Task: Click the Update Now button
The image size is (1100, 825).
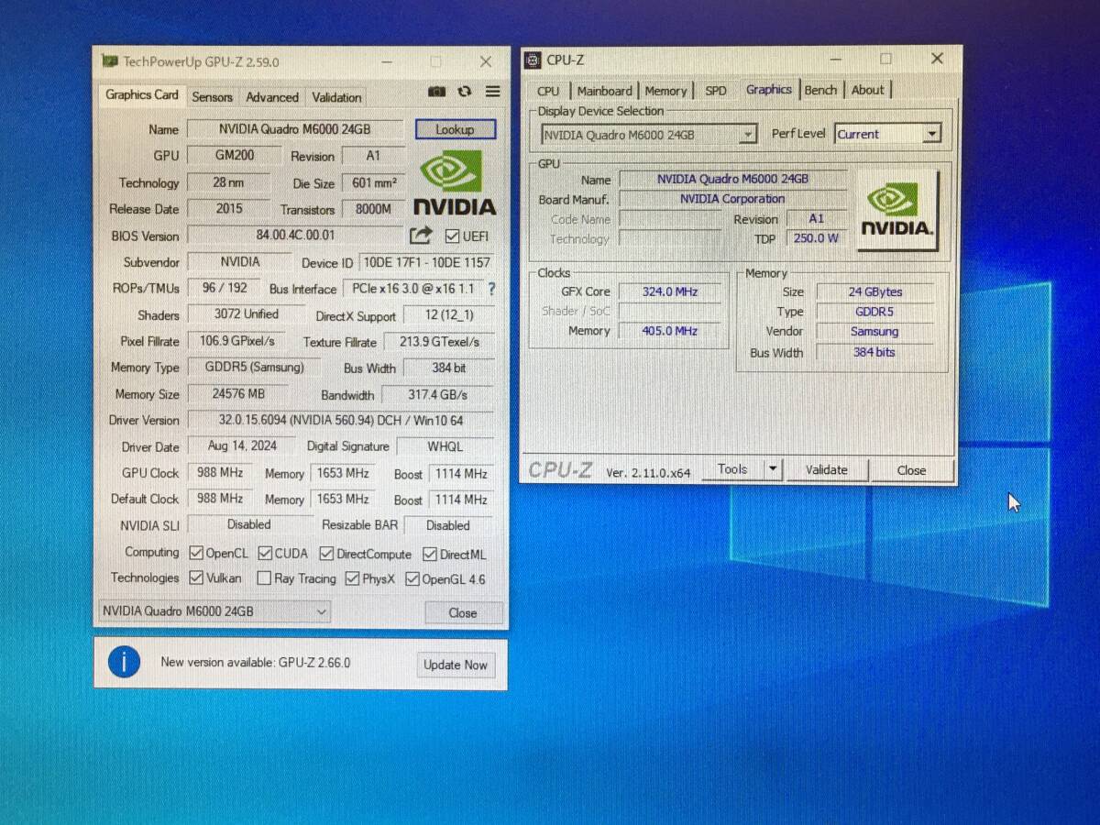Action: [456, 665]
